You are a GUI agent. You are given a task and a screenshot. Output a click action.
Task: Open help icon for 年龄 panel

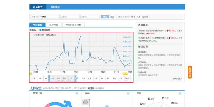128,93
